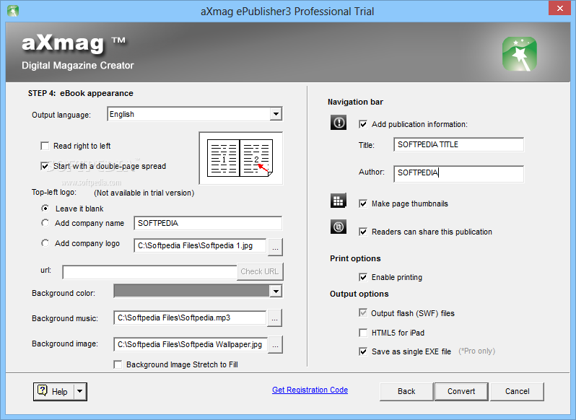Click the Title field SOFTPEDIA TITLE

point(459,144)
